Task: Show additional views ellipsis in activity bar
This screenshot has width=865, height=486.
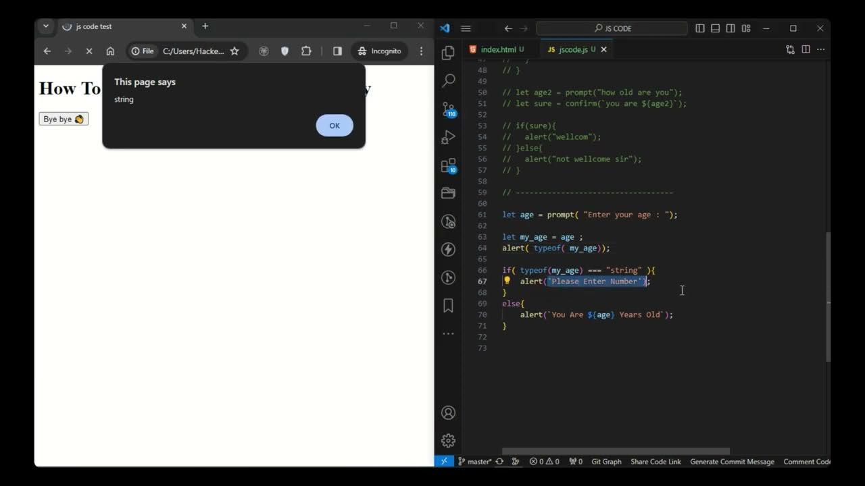Action: pyautogui.click(x=448, y=333)
